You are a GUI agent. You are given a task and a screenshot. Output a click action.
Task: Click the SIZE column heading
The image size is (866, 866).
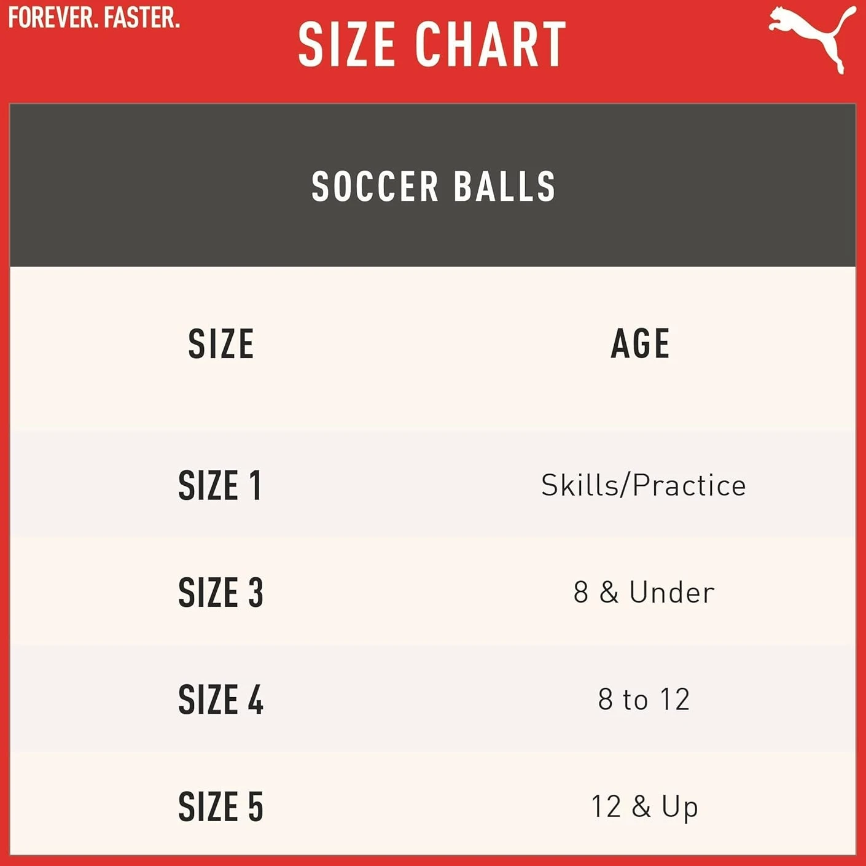coord(221,344)
